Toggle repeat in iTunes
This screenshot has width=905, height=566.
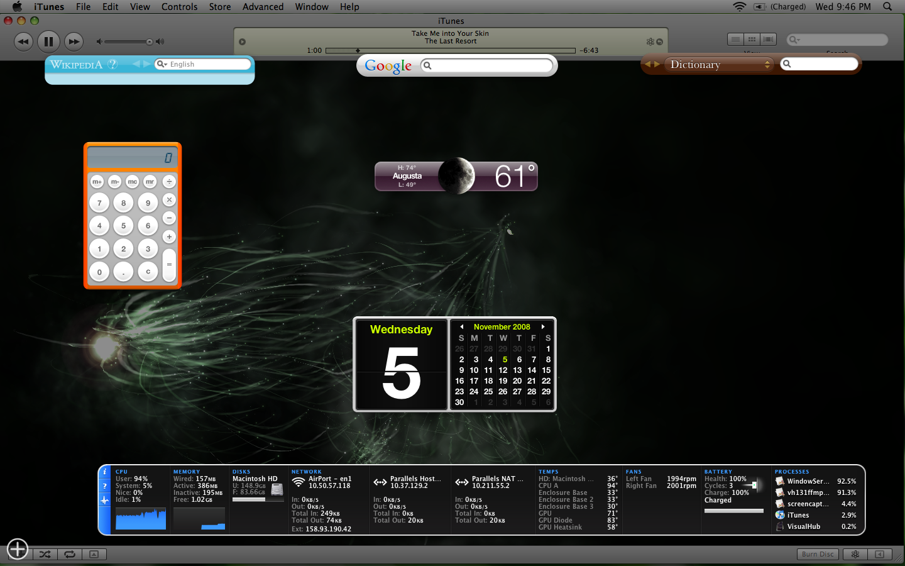point(70,554)
